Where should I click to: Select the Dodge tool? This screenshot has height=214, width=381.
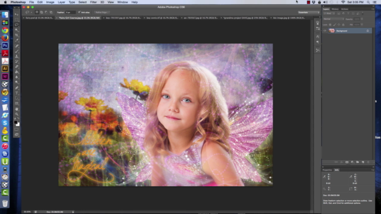click(17, 82)
